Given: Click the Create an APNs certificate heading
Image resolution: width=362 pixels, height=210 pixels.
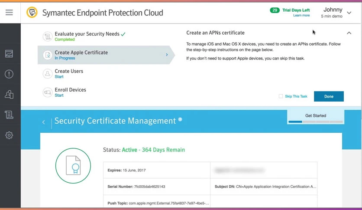Looking at the screenshot, I should pos(215,33).
